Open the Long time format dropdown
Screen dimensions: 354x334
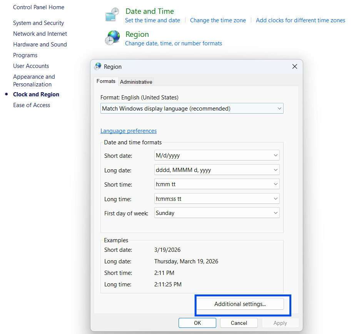(x=217, y=199)
